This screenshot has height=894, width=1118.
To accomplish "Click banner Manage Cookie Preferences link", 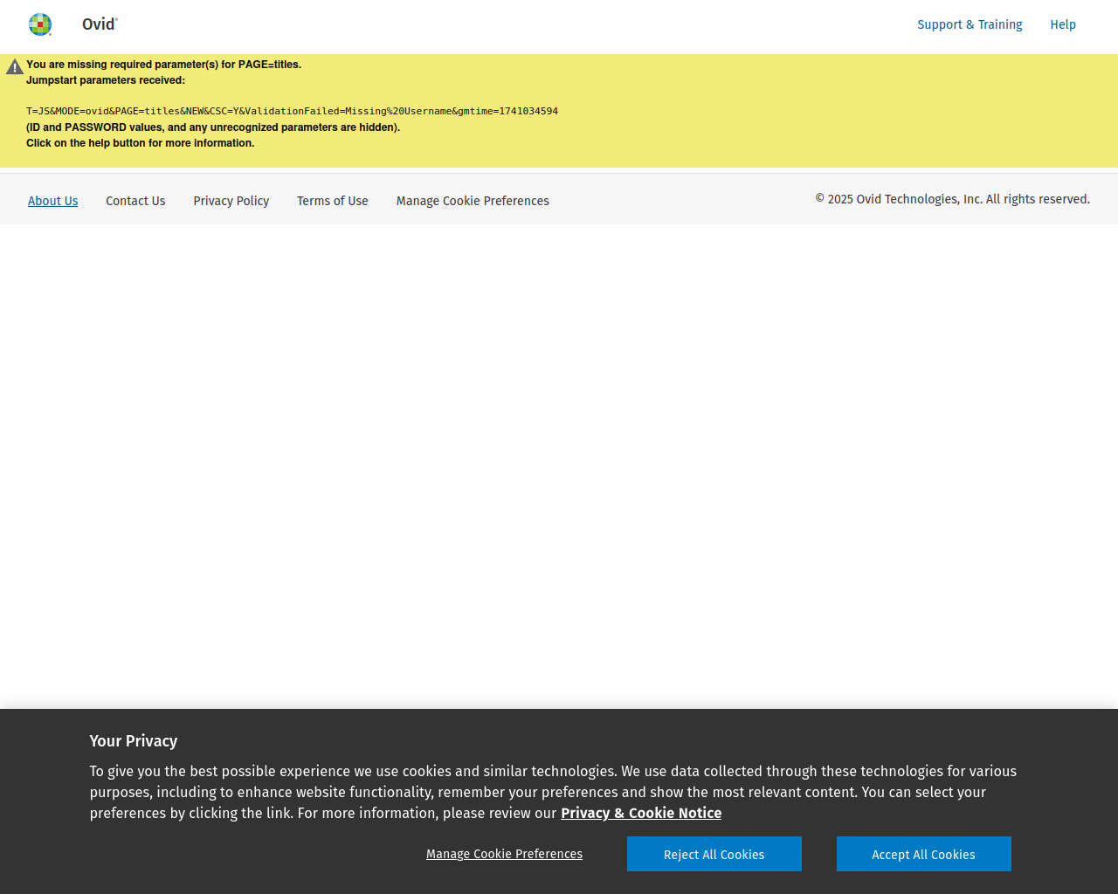I will click(x=504, y=854).
